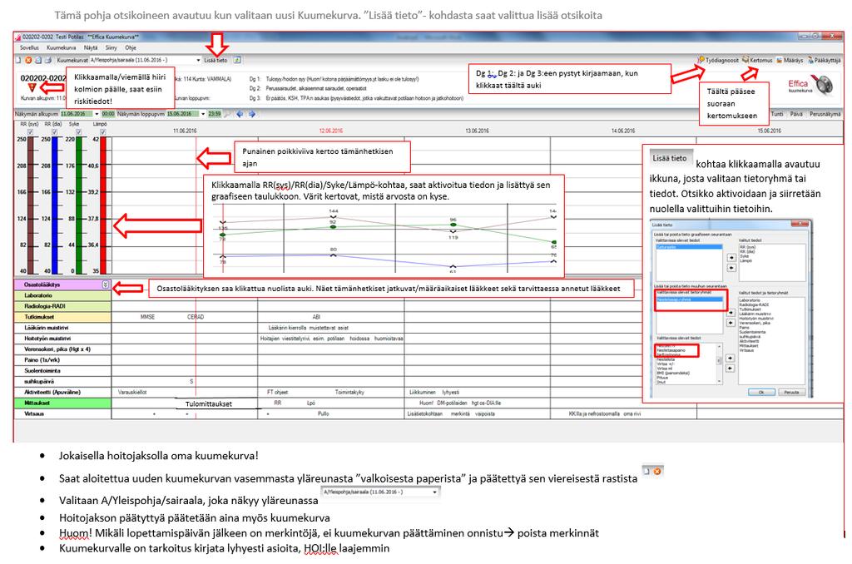
Task: Open the Ohje menu
Action: (x=131, y=47)
